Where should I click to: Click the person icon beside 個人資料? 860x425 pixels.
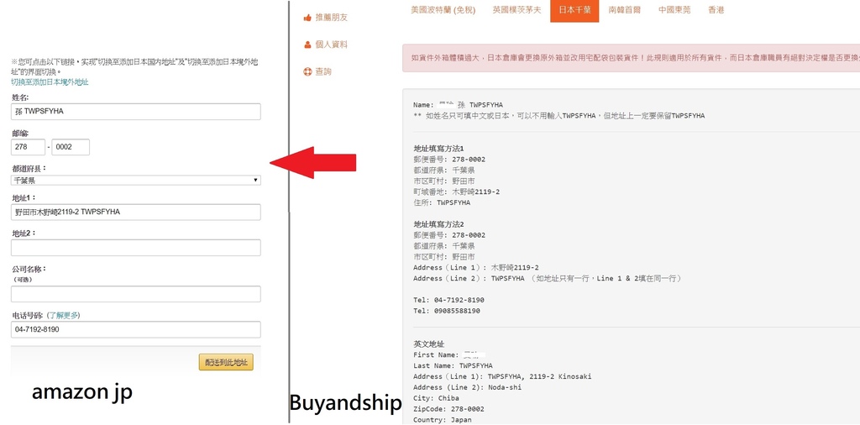tap(307, 45)
